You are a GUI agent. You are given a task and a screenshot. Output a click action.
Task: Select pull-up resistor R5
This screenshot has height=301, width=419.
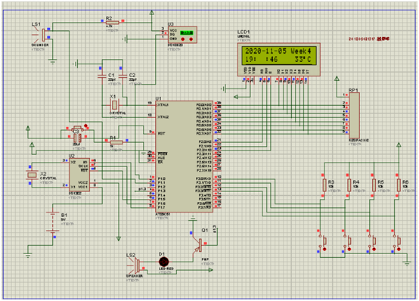point(374,185)
